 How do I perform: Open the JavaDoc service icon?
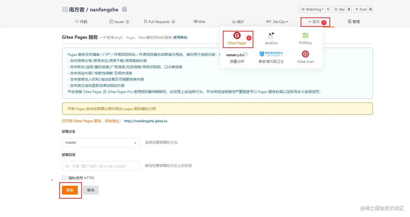coord(271,35)
